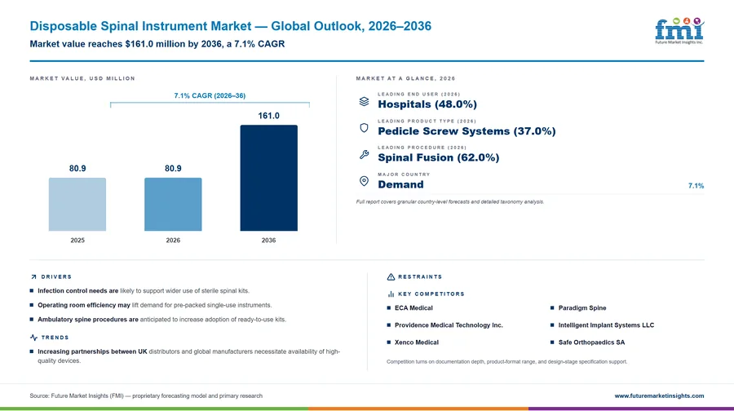Viewport: 734px width, 411px height.
Task: Select the 2025 light blue bar
Action: tap(77, 204)
